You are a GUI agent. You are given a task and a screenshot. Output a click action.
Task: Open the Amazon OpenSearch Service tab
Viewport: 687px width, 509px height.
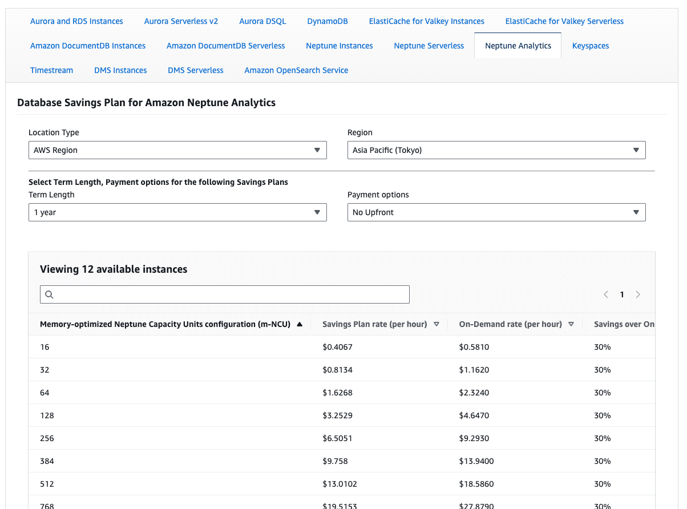(x=296, y=70)
